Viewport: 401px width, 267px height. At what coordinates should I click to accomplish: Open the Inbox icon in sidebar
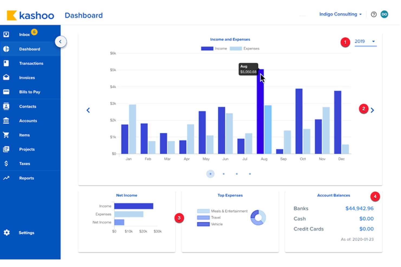tap(6, 34)
